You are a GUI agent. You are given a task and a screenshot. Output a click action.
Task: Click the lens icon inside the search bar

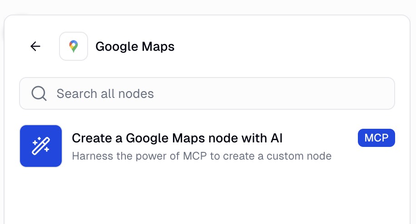tap(39, 93)
